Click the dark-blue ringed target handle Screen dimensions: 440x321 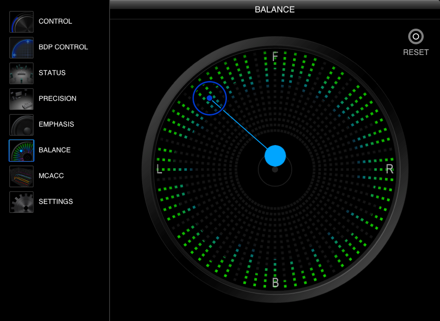[x=209, y=98]
